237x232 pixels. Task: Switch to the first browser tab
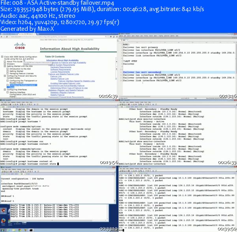pos(9,34)
